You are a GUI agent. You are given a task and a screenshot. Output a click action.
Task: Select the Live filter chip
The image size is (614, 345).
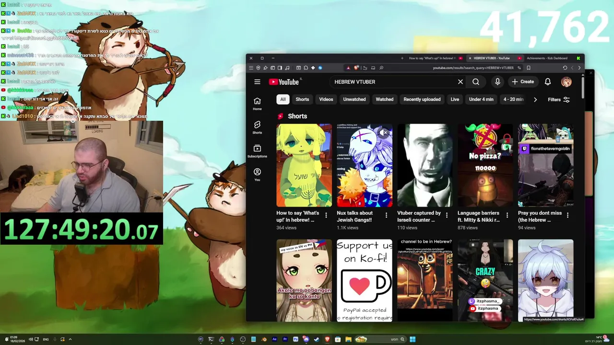(455, 99)
